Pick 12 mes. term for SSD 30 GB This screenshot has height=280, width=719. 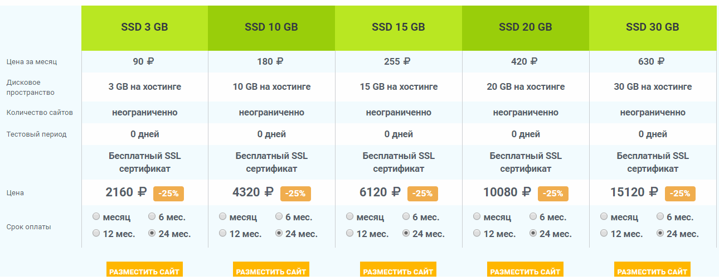[605, 233]
